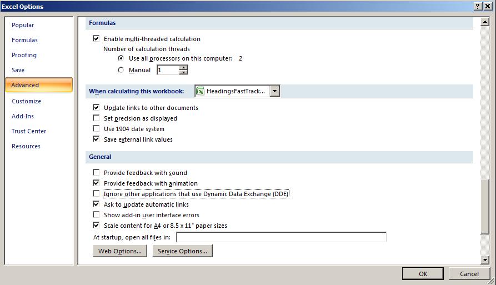Screen dimensions: 496x285
Task: Open the Trust Center category
Action: 29,131
